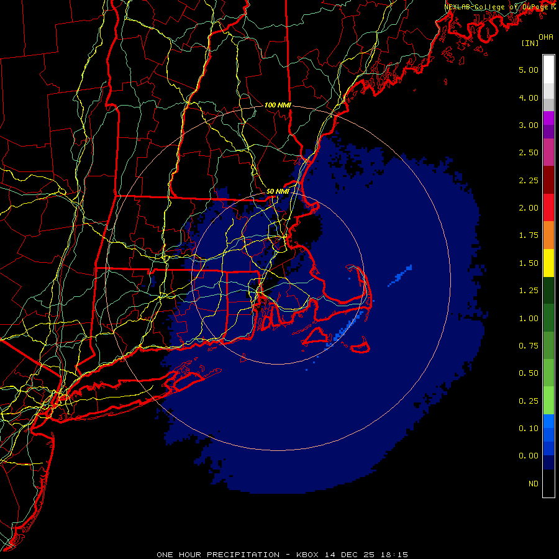Select the '0.50' legend value
This screenshot has width=559, height=559.
(x=529, y=373)
